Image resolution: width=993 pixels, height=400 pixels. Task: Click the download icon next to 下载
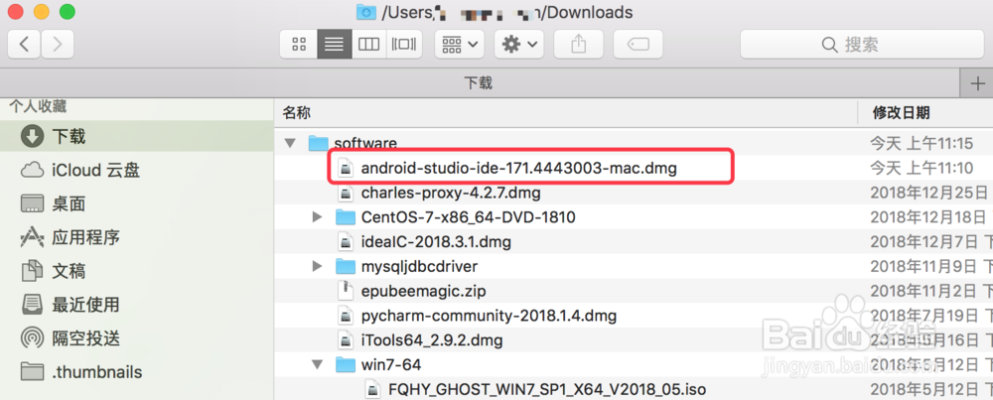32,136
